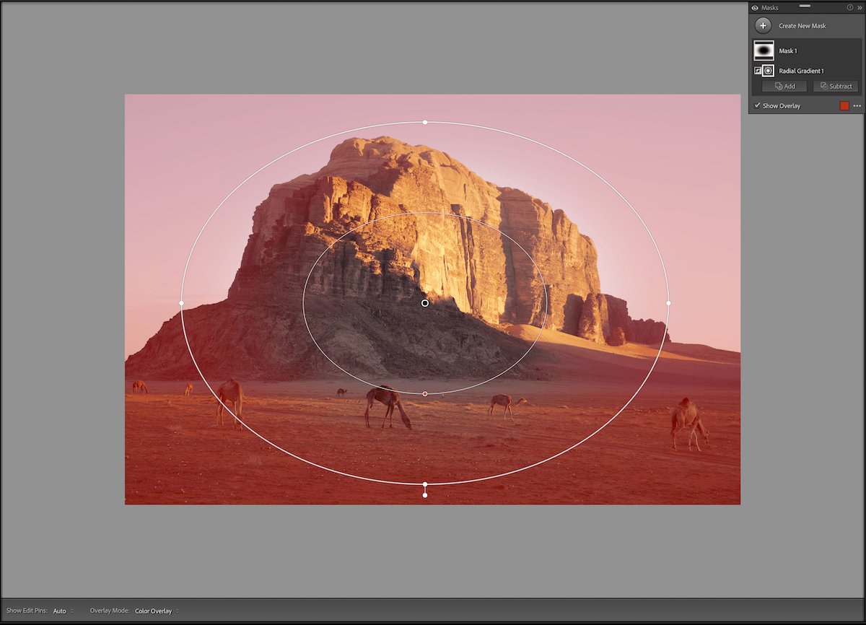Select the Mask 1 entry in the mask list
This screenshot has height=625, width=866.
tap(788, 51)
